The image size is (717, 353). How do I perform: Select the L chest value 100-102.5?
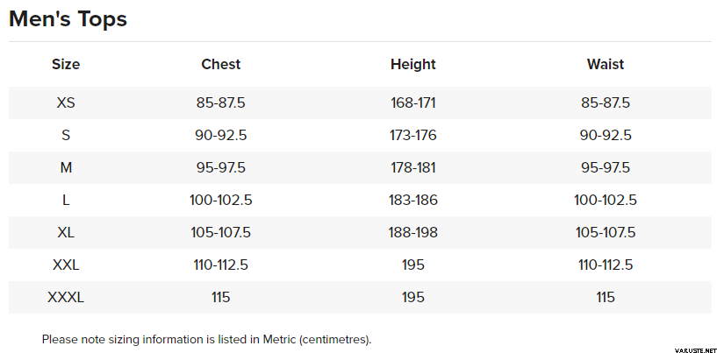(x=220, y=200)
